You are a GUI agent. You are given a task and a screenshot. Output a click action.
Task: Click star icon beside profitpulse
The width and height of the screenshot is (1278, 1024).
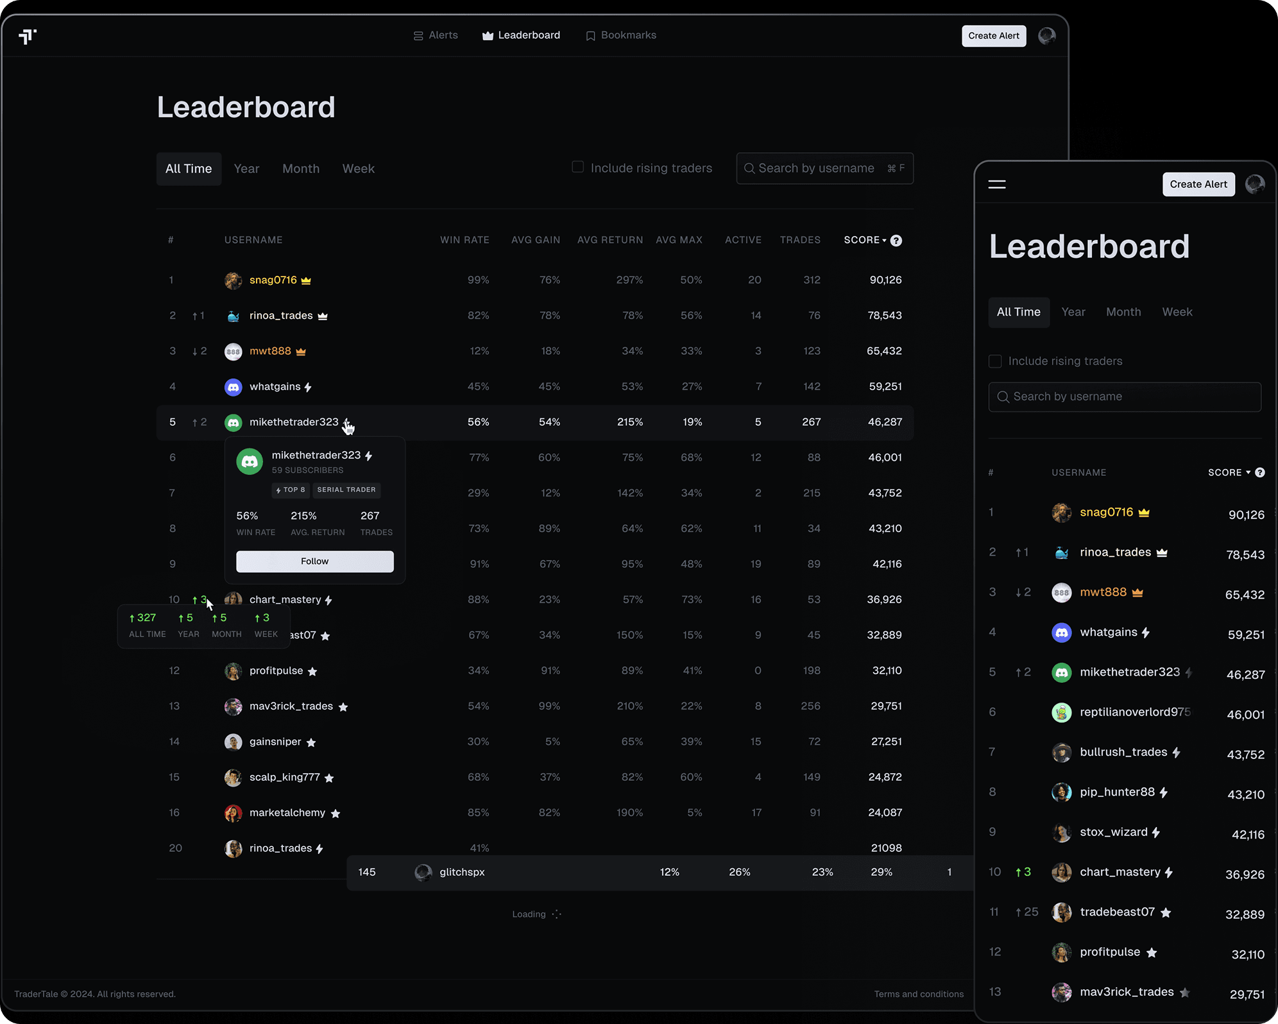tap(312, 672)
